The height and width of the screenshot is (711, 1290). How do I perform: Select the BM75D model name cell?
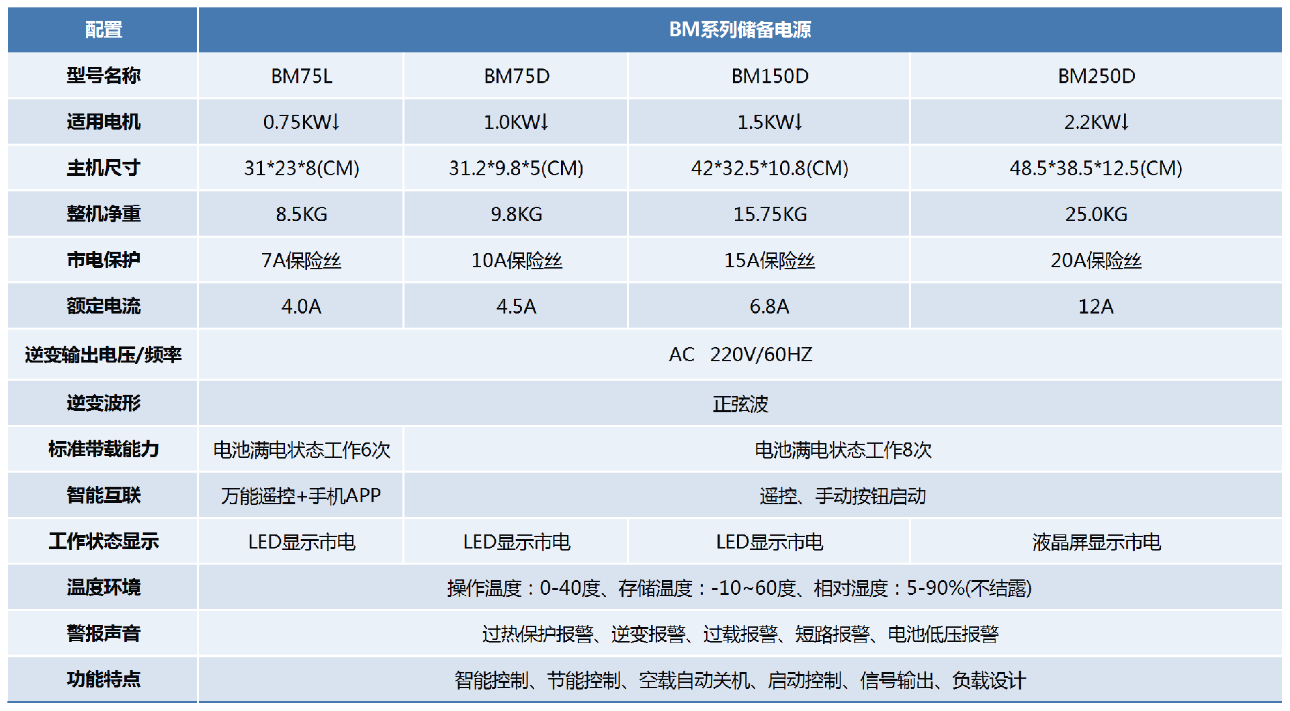pyautogui.click(x=516, y=76)
